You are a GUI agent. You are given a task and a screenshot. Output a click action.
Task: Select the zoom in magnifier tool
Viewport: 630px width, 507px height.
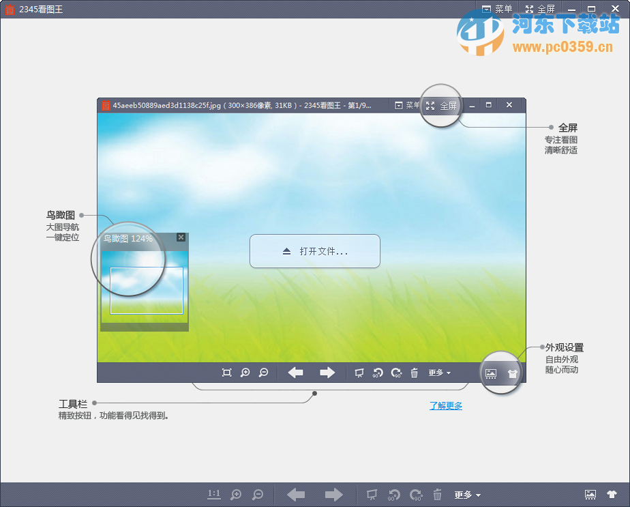[245, 373]
